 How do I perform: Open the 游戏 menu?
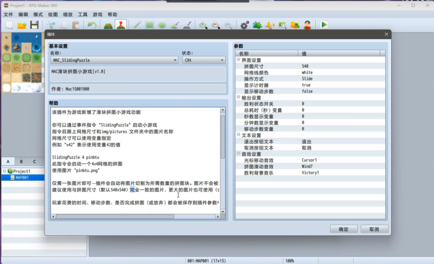tap(98, 15)
